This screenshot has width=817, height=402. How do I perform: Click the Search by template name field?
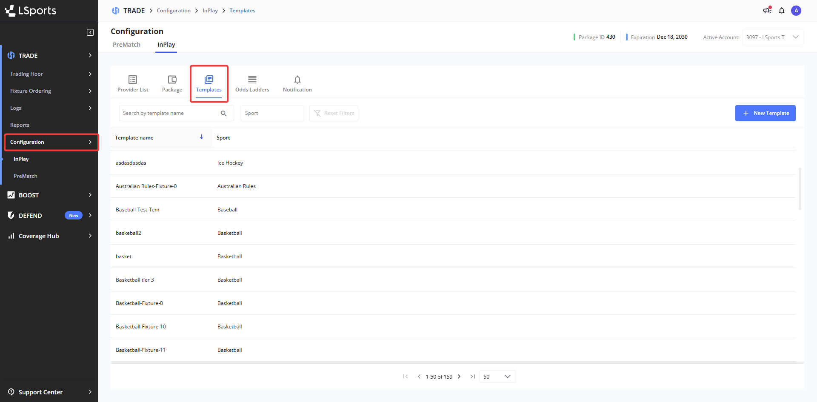point(169,113)
